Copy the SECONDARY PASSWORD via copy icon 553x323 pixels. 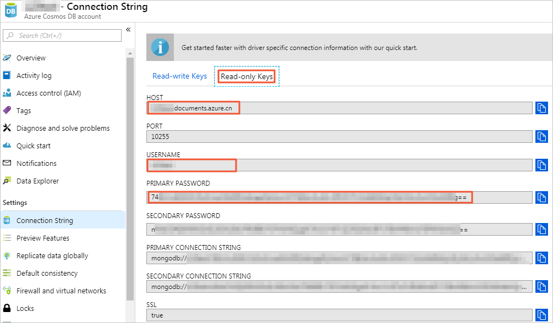pyautogui.click(x=541, y=229)
